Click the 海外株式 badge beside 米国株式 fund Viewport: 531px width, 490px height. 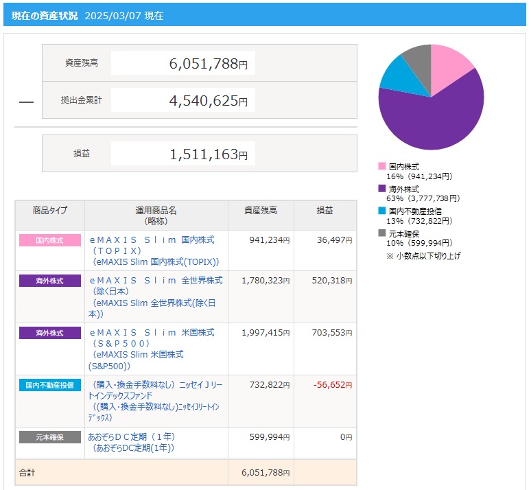pos(49,333)
